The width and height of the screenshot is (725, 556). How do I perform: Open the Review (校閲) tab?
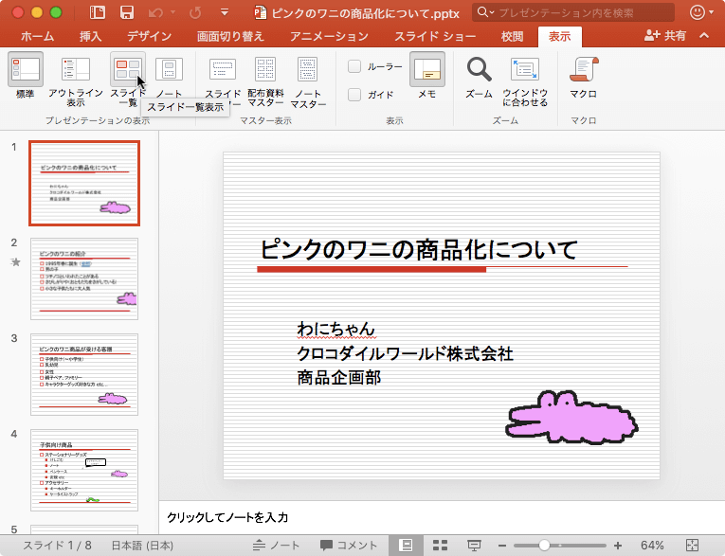coord(513,36)
